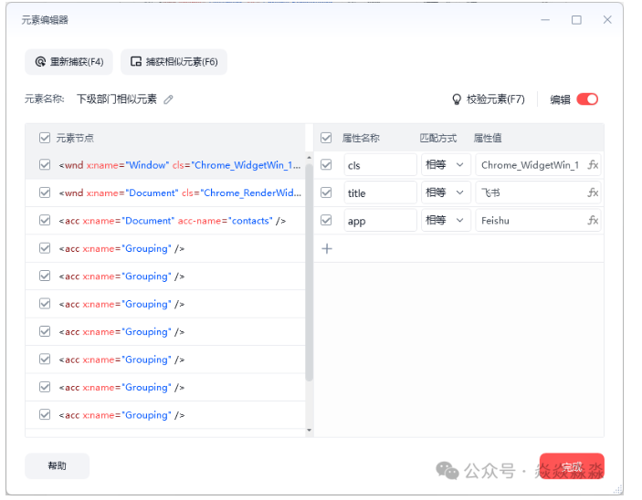Click the app attribute name field
The width and height of the screenshot is (642, 500).
point(381,221)
